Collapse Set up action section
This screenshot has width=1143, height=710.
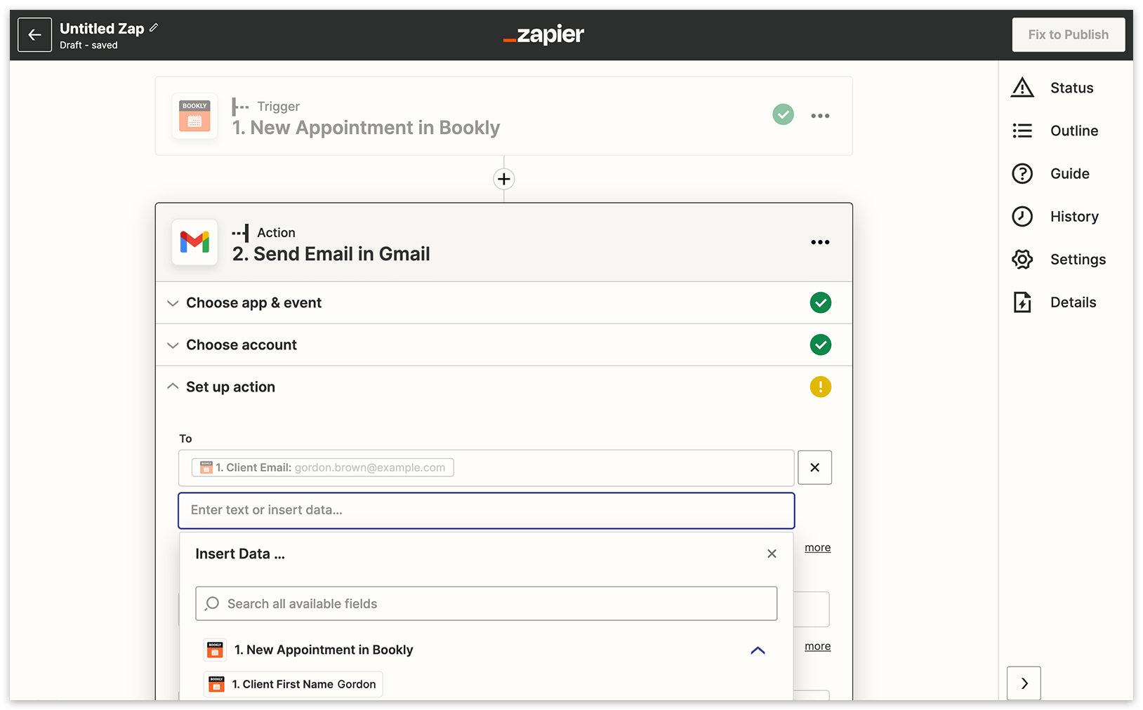[x=503, y=387]
